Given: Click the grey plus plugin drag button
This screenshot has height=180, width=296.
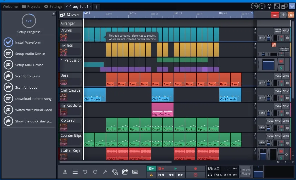Looking at the screenshot, I should coord(283,15).
